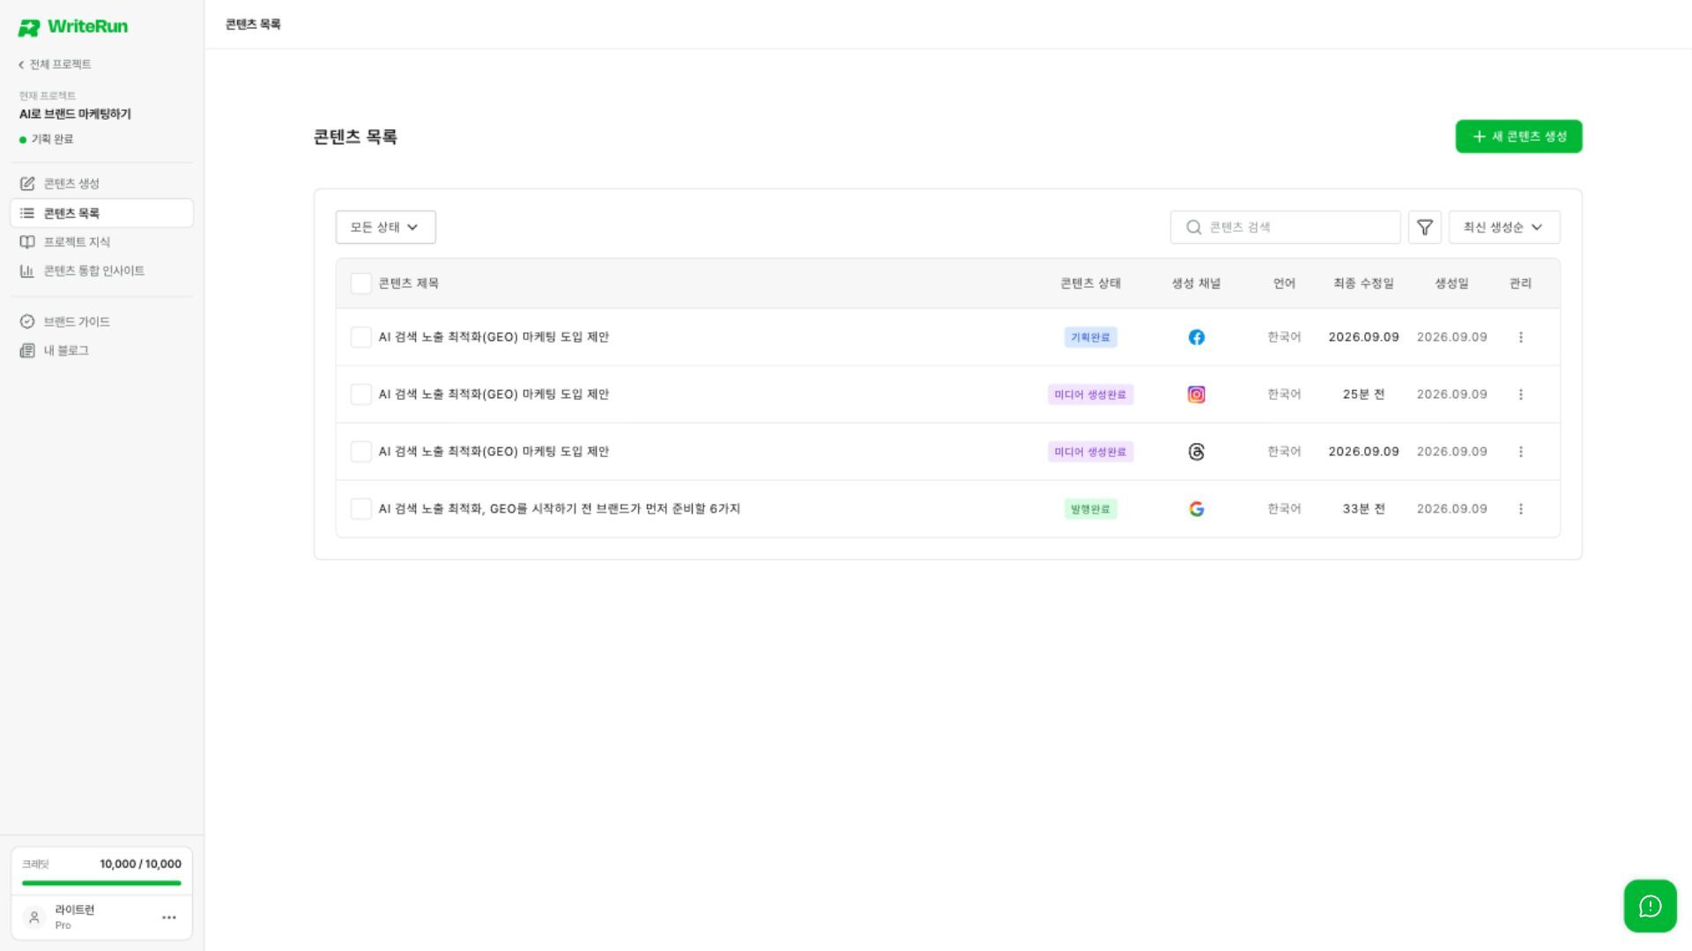Click the 33분 전 modified time
Screen dimensions: 1692x951
click(1363, 509)
